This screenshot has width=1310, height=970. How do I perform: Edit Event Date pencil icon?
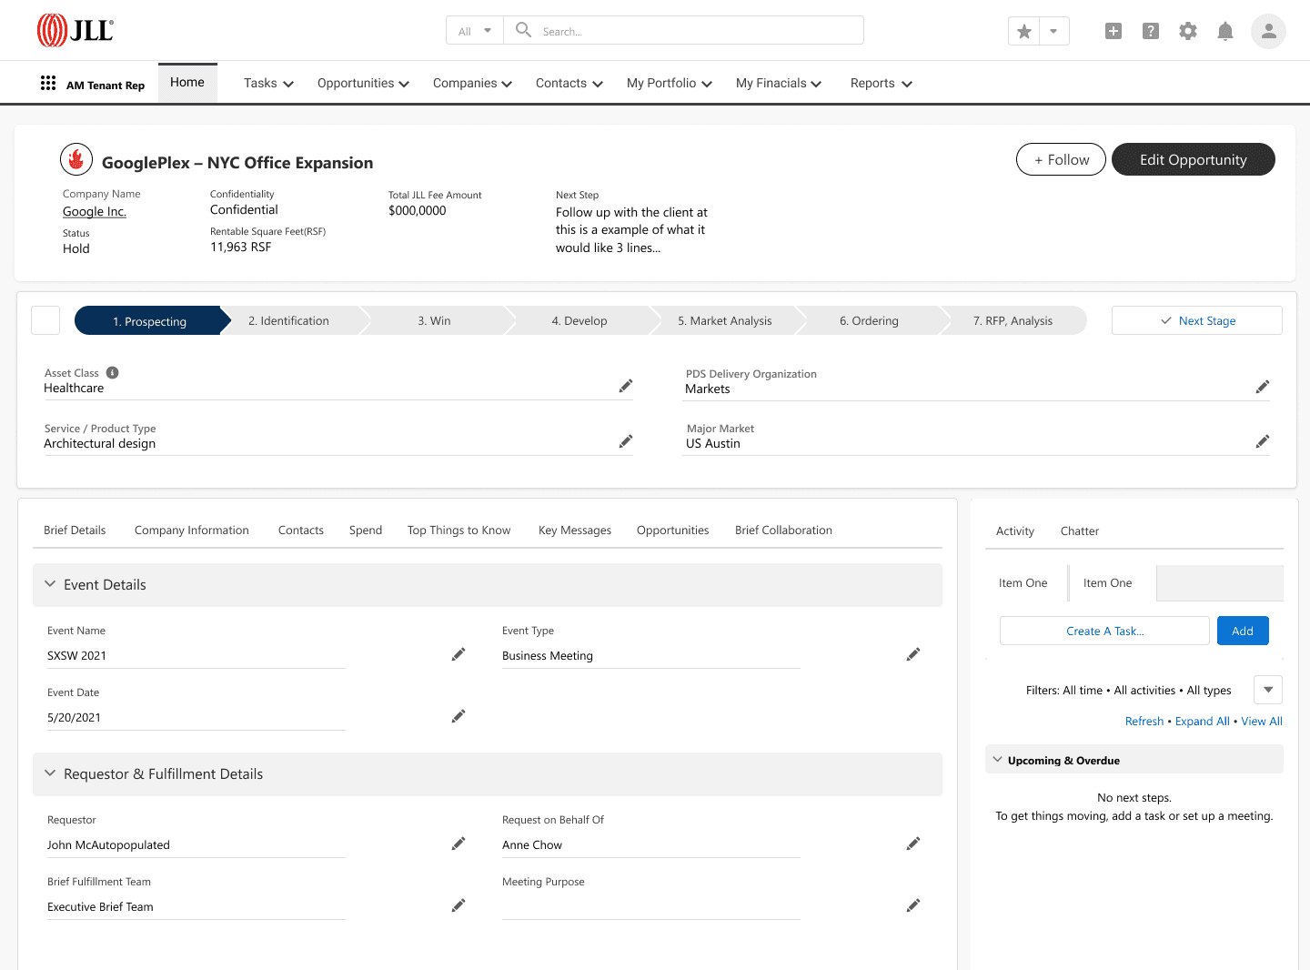click(x=458, y=716)
